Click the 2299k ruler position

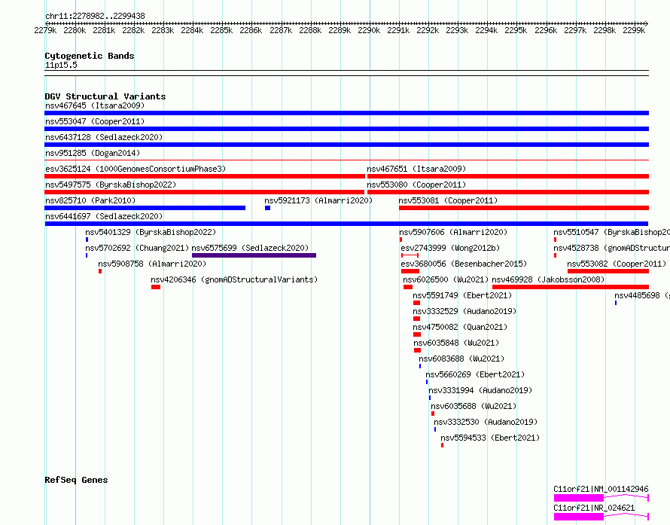coord(634,30)
